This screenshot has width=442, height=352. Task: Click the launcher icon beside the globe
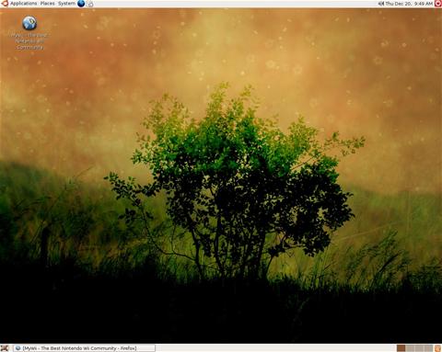tap(90, 4)
